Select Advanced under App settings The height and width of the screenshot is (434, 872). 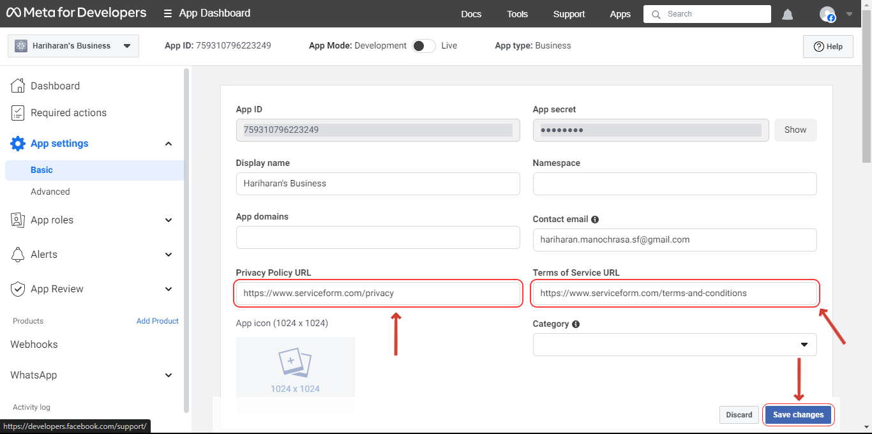pos(50,191)
